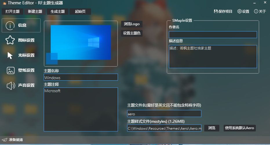The height and width of the screenshot is (145, 270).
Task: Click 浏览 button next to msstyles path
Action: [x=212, y=128]
